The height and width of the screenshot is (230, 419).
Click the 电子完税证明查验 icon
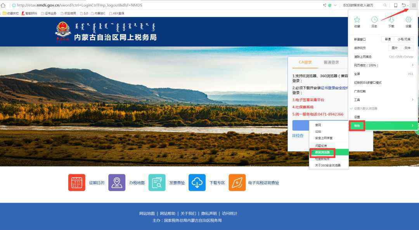point(237,182)
